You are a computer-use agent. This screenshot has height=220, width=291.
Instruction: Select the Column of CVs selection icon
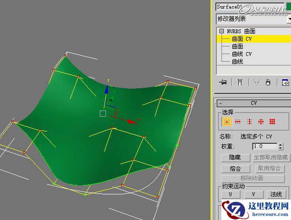pyautogui.click(x=250, y=122)
